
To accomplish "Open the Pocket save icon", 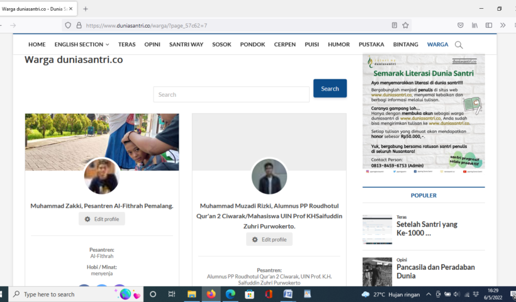I will [x=461, y=25].
